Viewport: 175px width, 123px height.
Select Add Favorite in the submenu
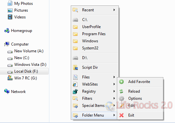(140, 82)
